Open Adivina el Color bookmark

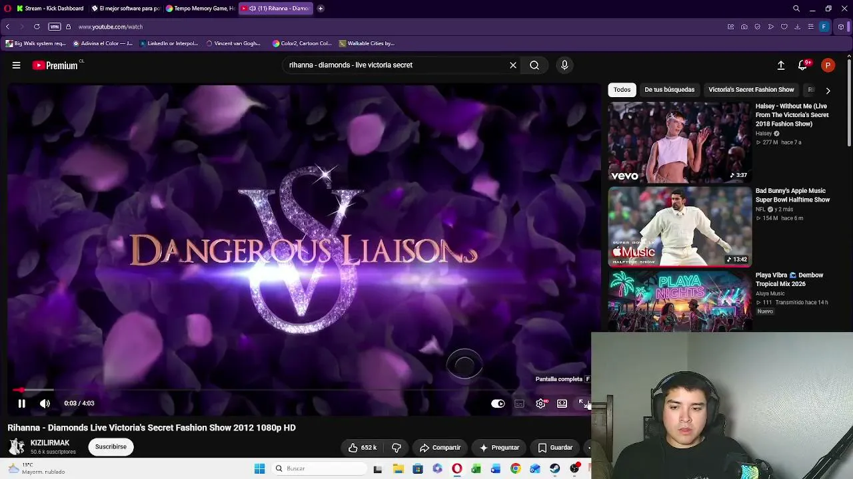[x=103, y=43]
